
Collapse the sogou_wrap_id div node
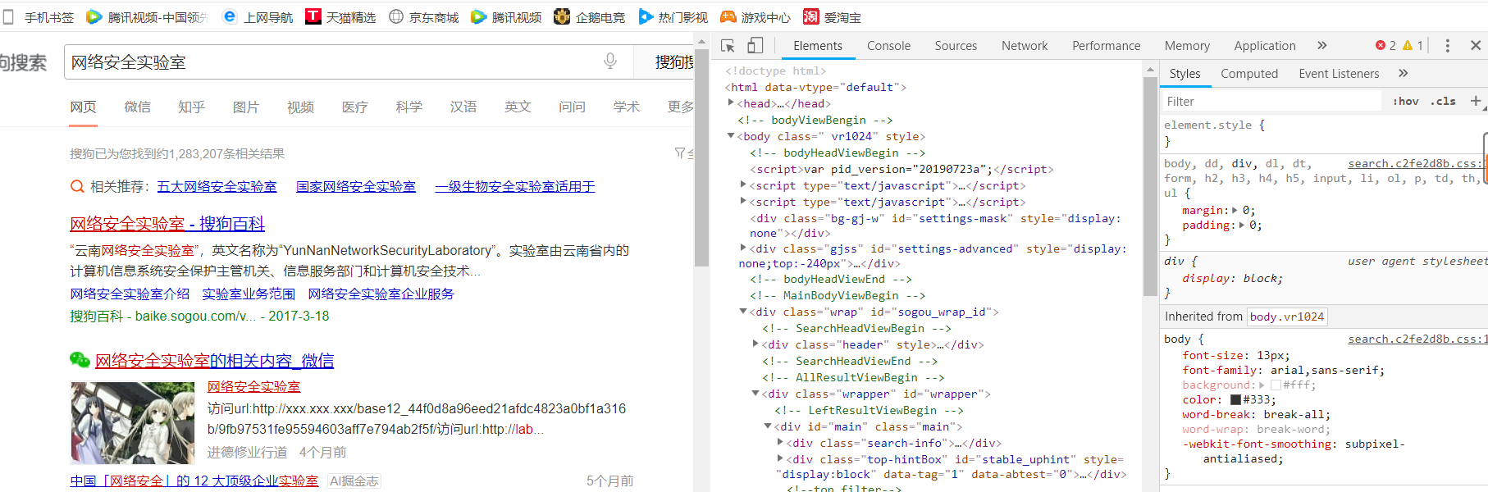(743, 312)
